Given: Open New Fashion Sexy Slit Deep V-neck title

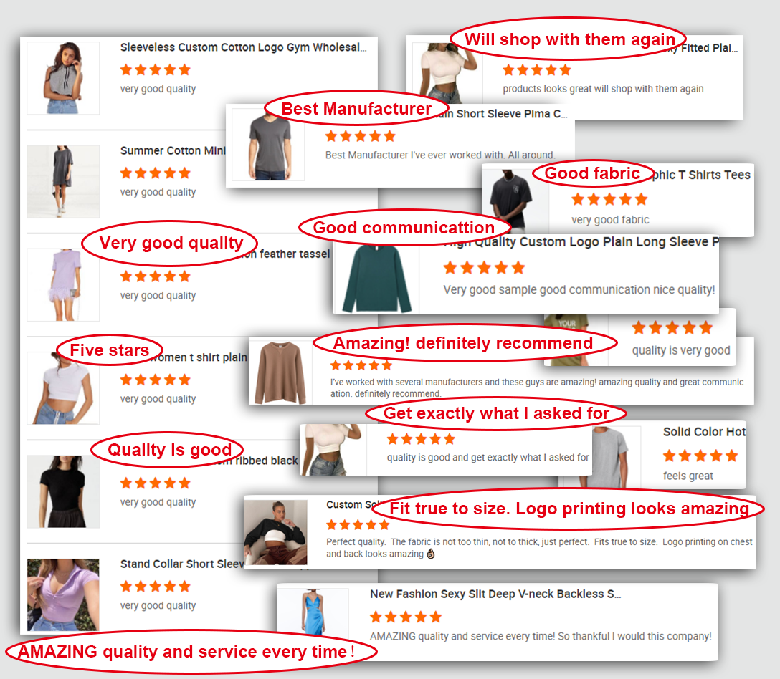Looking at the screenshot, I should [495, 594].
